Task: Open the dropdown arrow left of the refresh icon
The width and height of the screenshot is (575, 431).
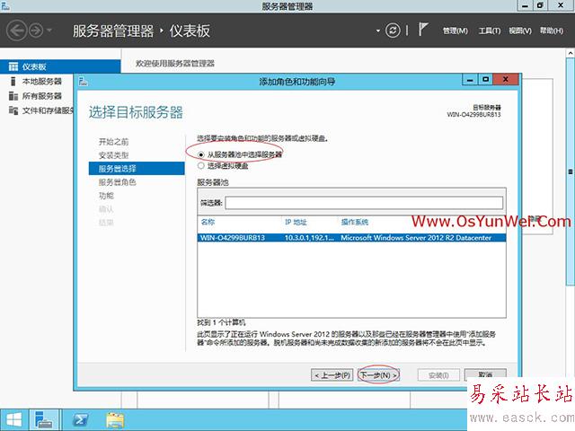Action: (378, 31)
